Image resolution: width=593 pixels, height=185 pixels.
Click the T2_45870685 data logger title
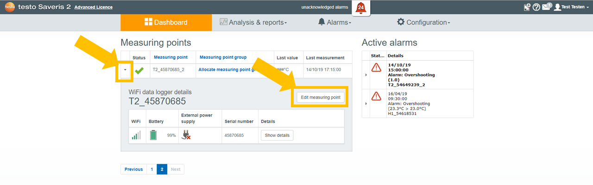click(158, 101)
